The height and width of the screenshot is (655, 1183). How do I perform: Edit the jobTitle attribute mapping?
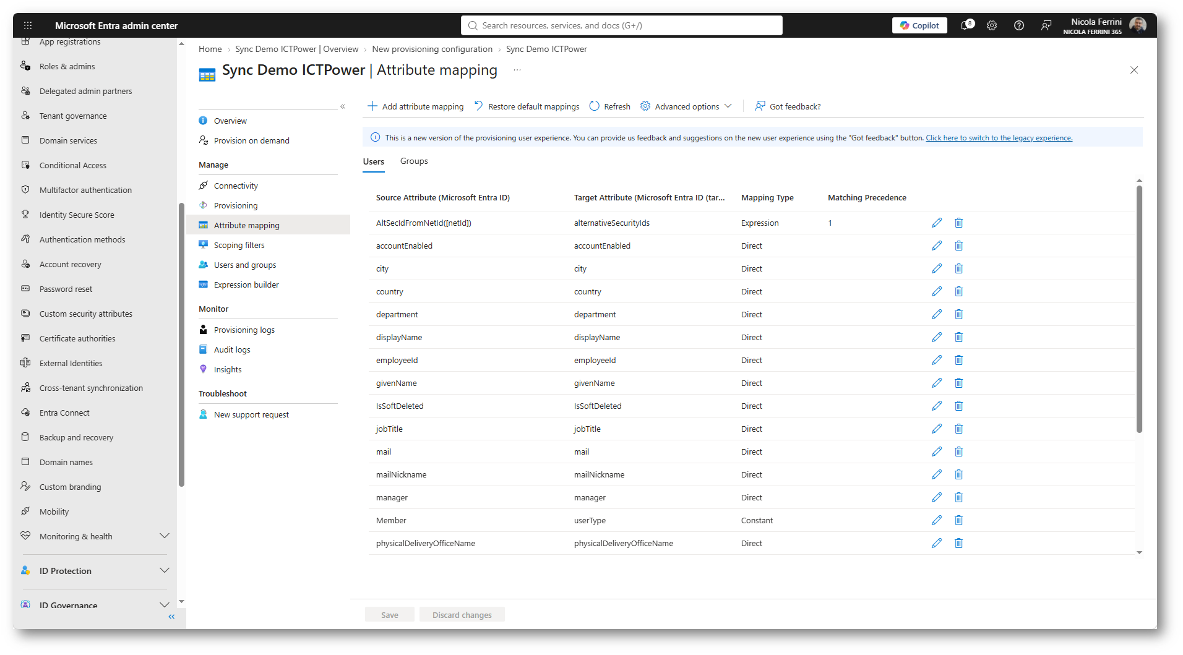(x=937, y=429)
